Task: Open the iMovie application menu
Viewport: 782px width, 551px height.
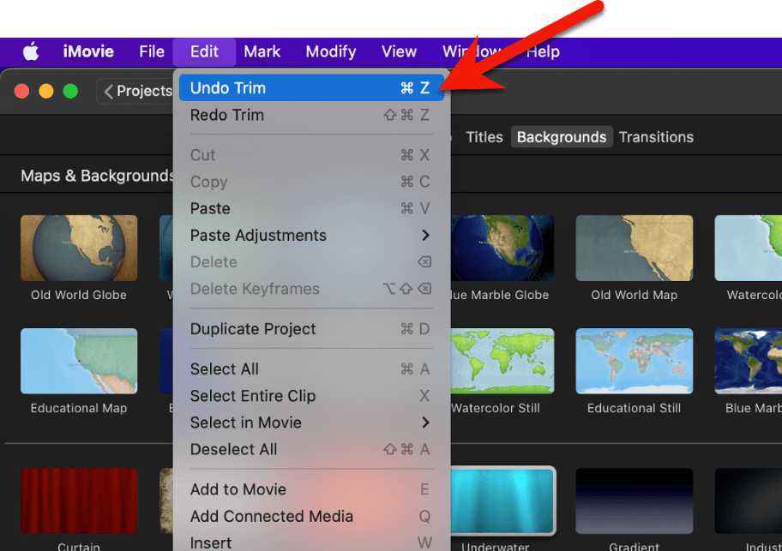Action: point(88,51)
